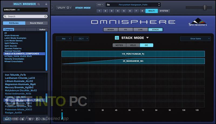Select the 119_PERCYIUMIUM_Py stack region

coord(133,54)
